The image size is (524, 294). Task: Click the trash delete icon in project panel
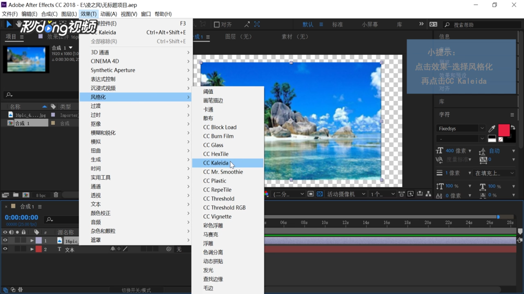click(x=56, y=195)
